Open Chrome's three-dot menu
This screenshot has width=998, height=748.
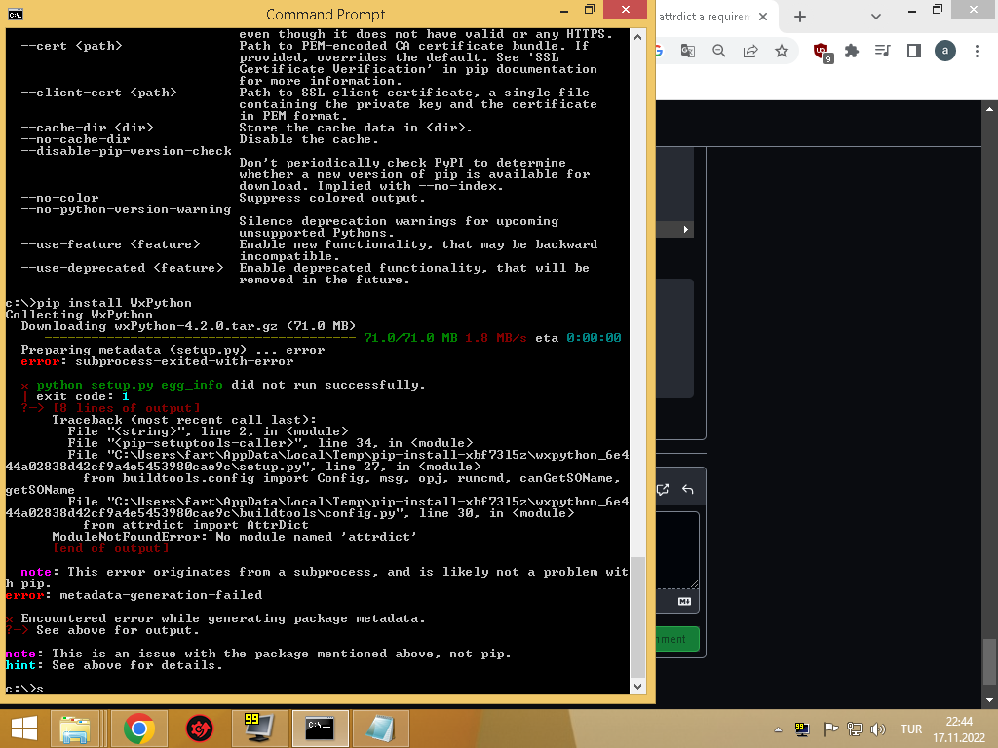tap(978, 51)
